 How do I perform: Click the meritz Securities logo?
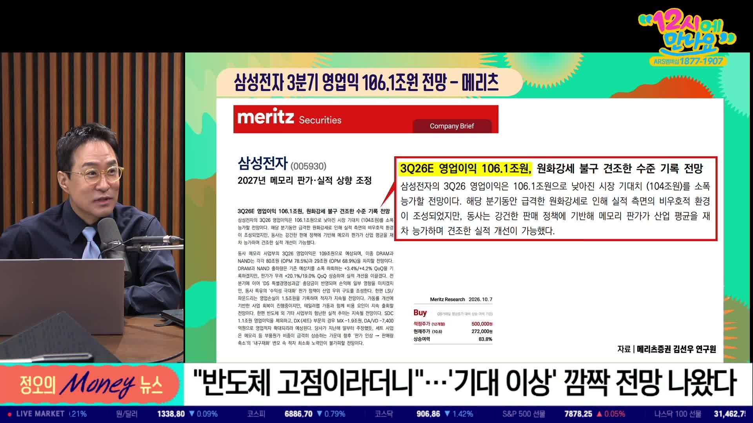(289, 118)
